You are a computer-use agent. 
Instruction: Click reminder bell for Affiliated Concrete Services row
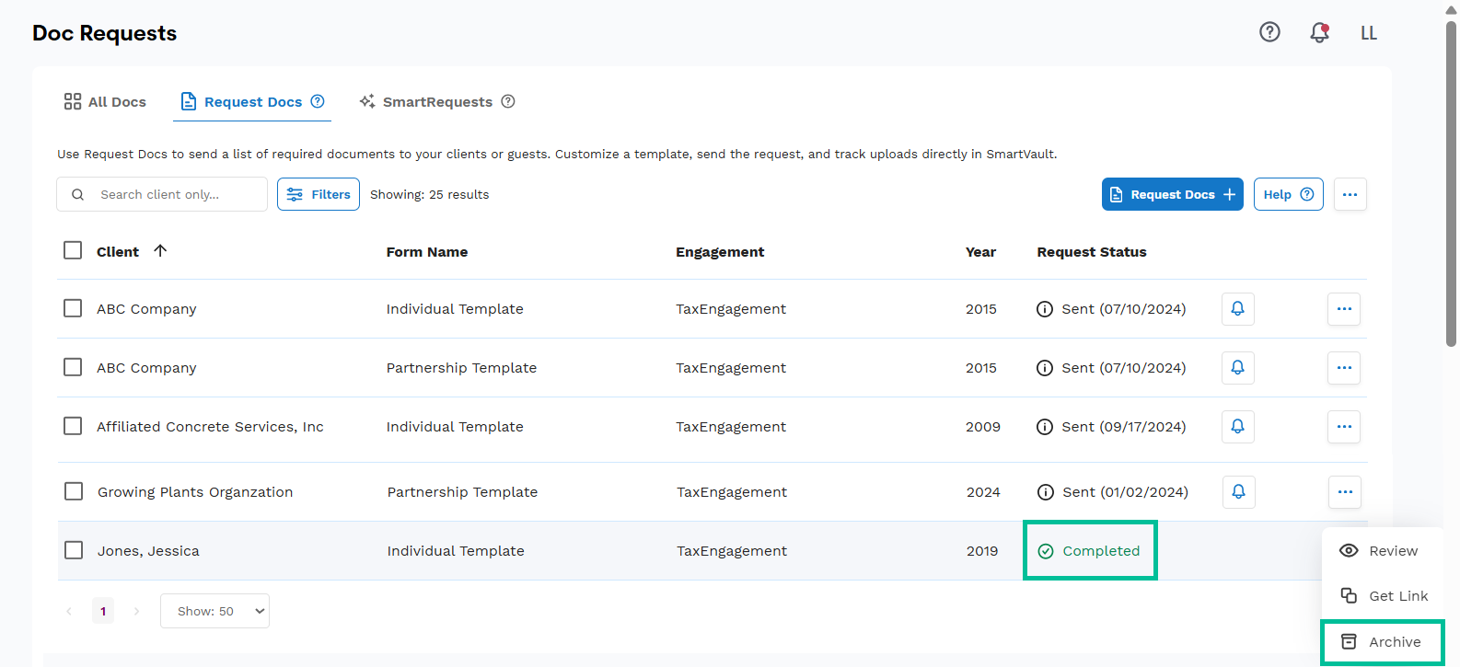point(1237,426)
